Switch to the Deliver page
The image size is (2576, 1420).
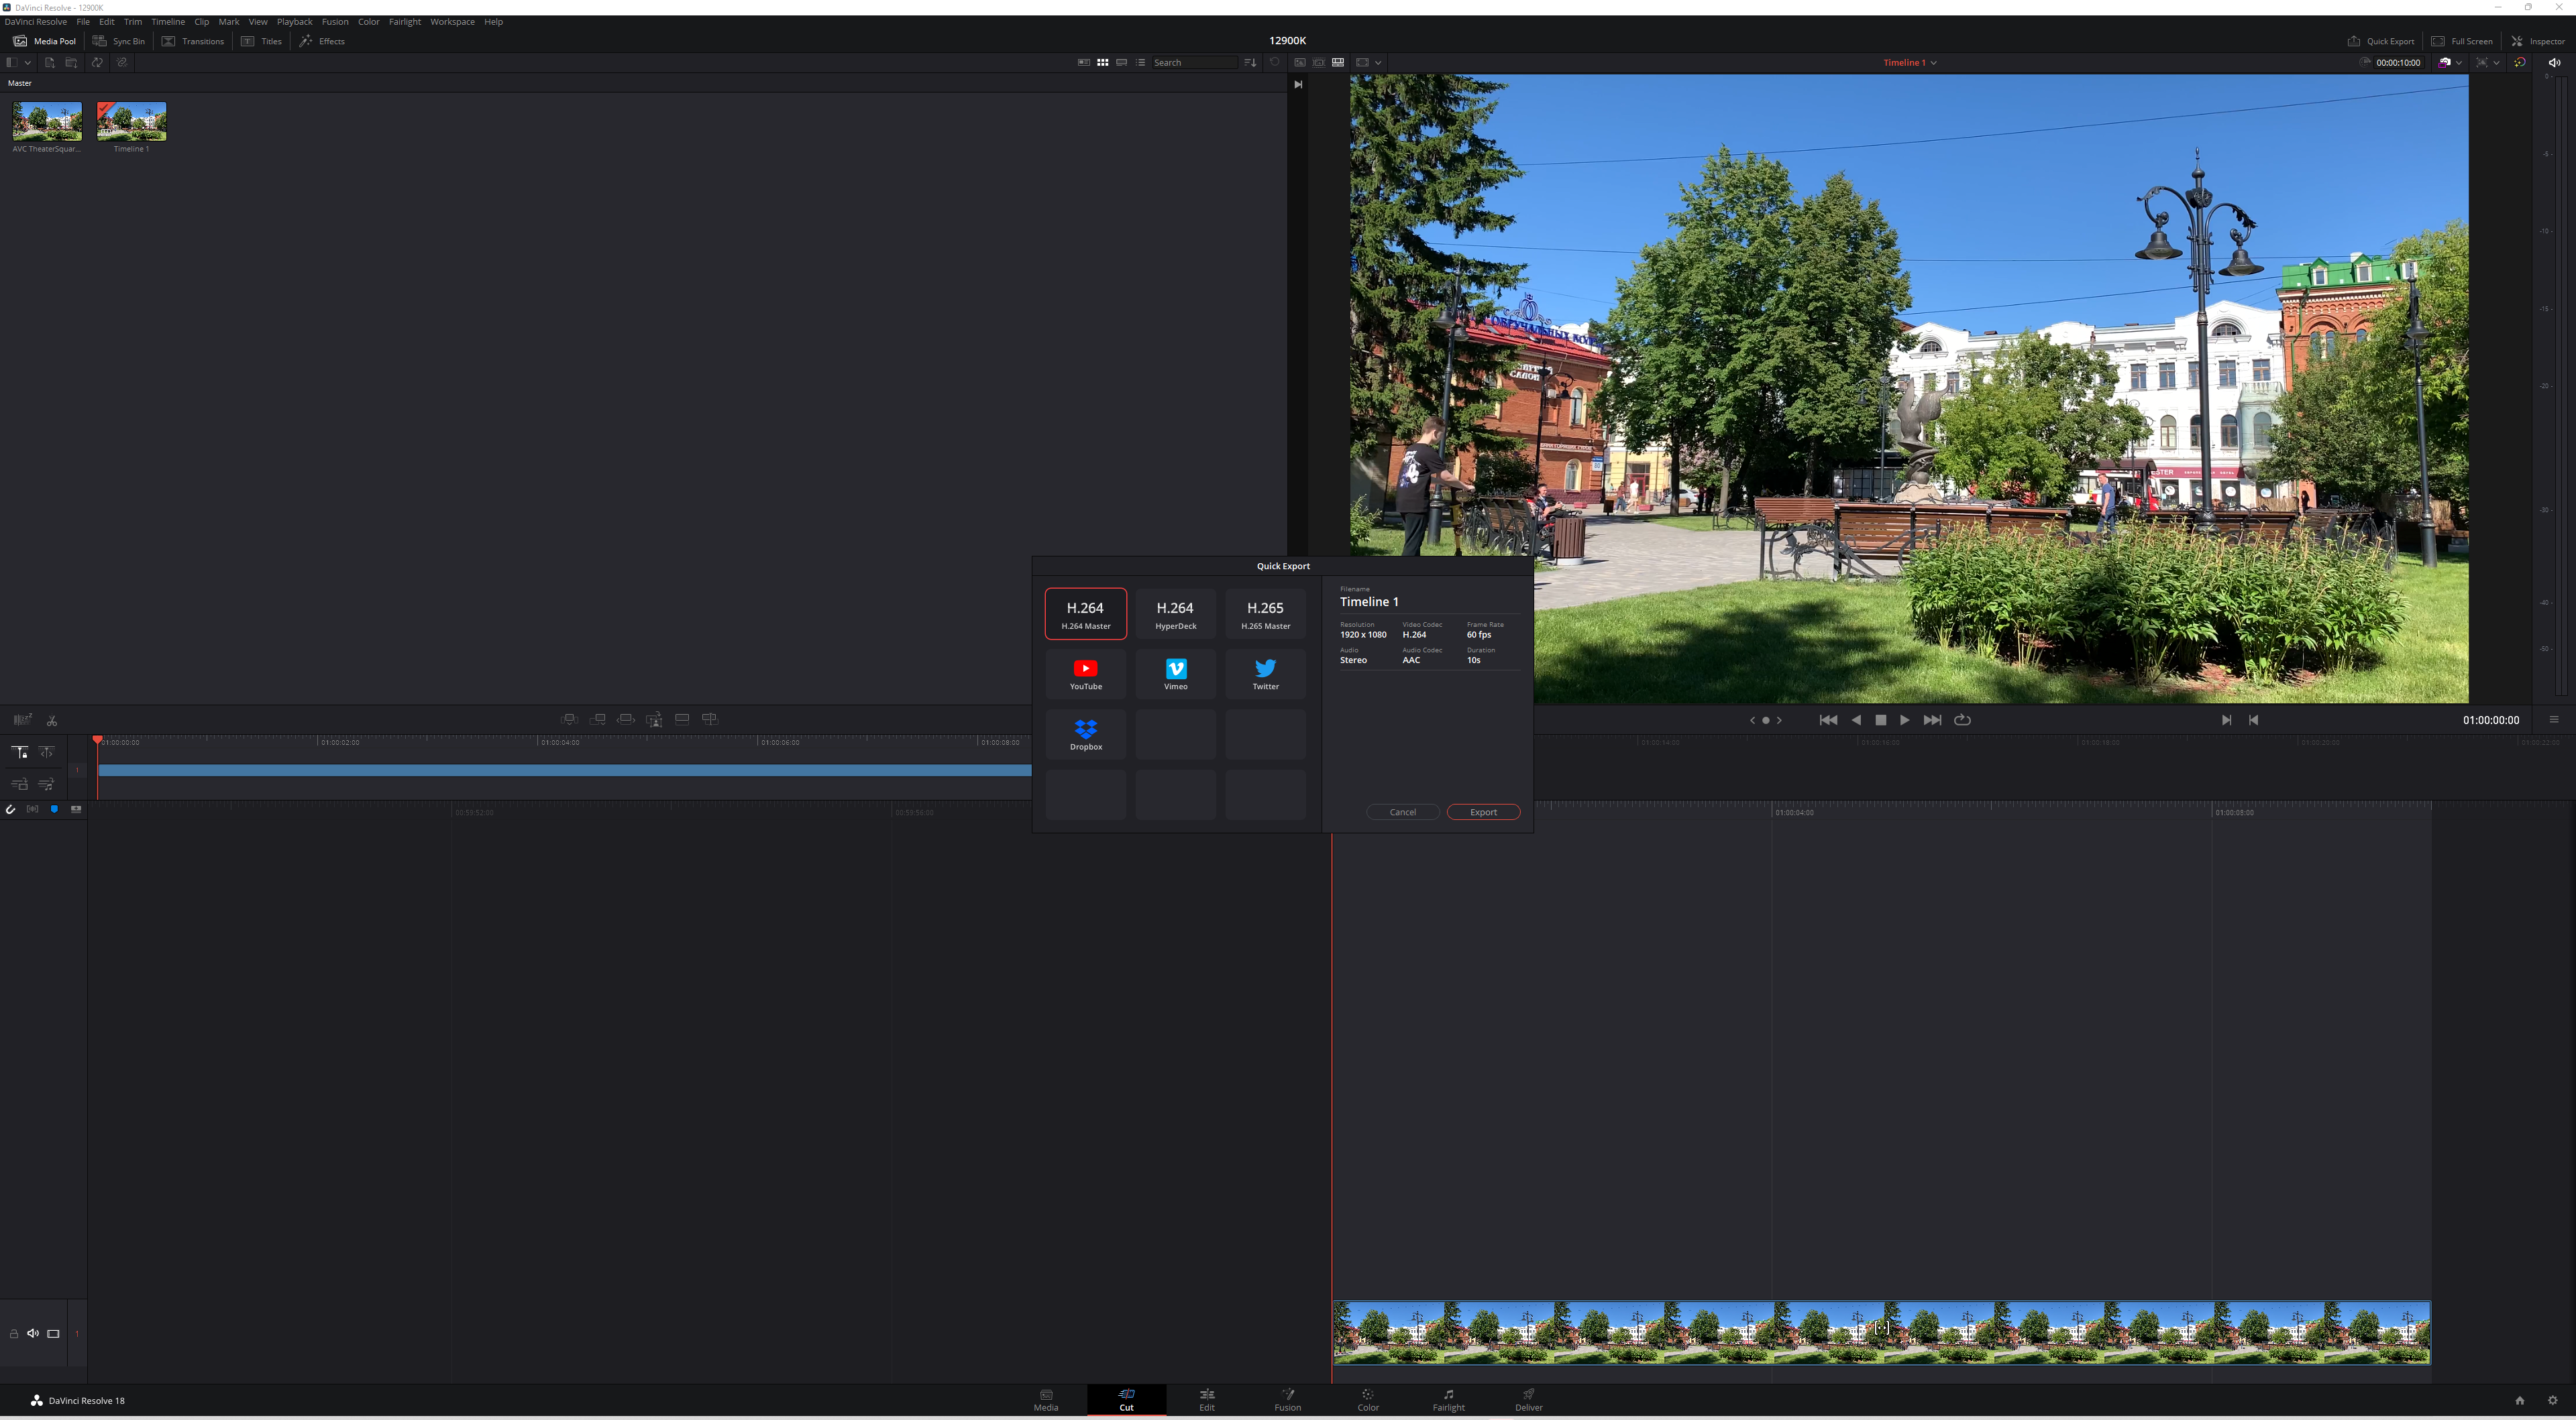coord(1528,1399)
